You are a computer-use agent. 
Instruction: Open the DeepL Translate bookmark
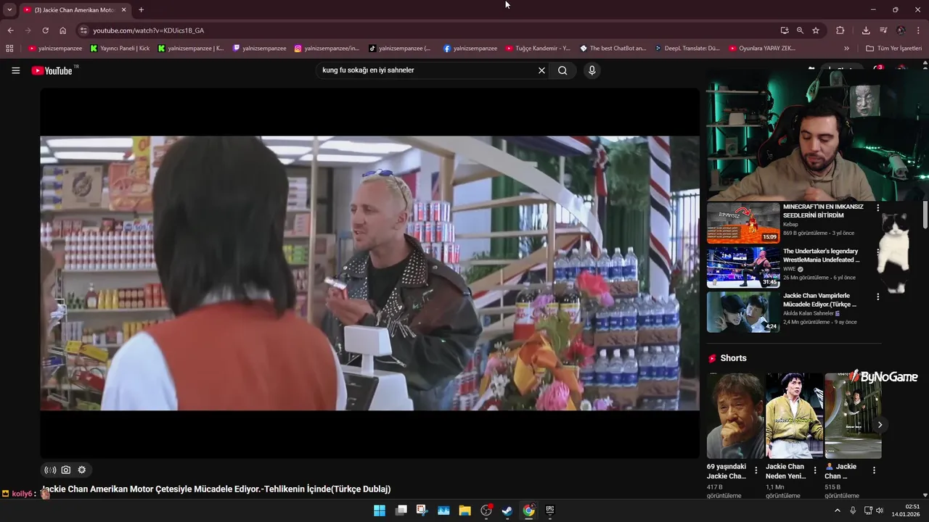(687, 49)
